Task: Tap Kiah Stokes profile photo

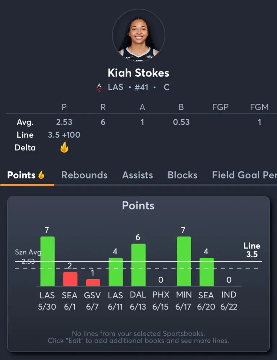Action: (138, 36)
